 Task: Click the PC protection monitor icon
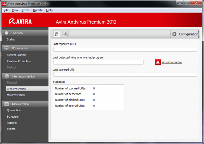pyautogui.click(x=6, y=48)
